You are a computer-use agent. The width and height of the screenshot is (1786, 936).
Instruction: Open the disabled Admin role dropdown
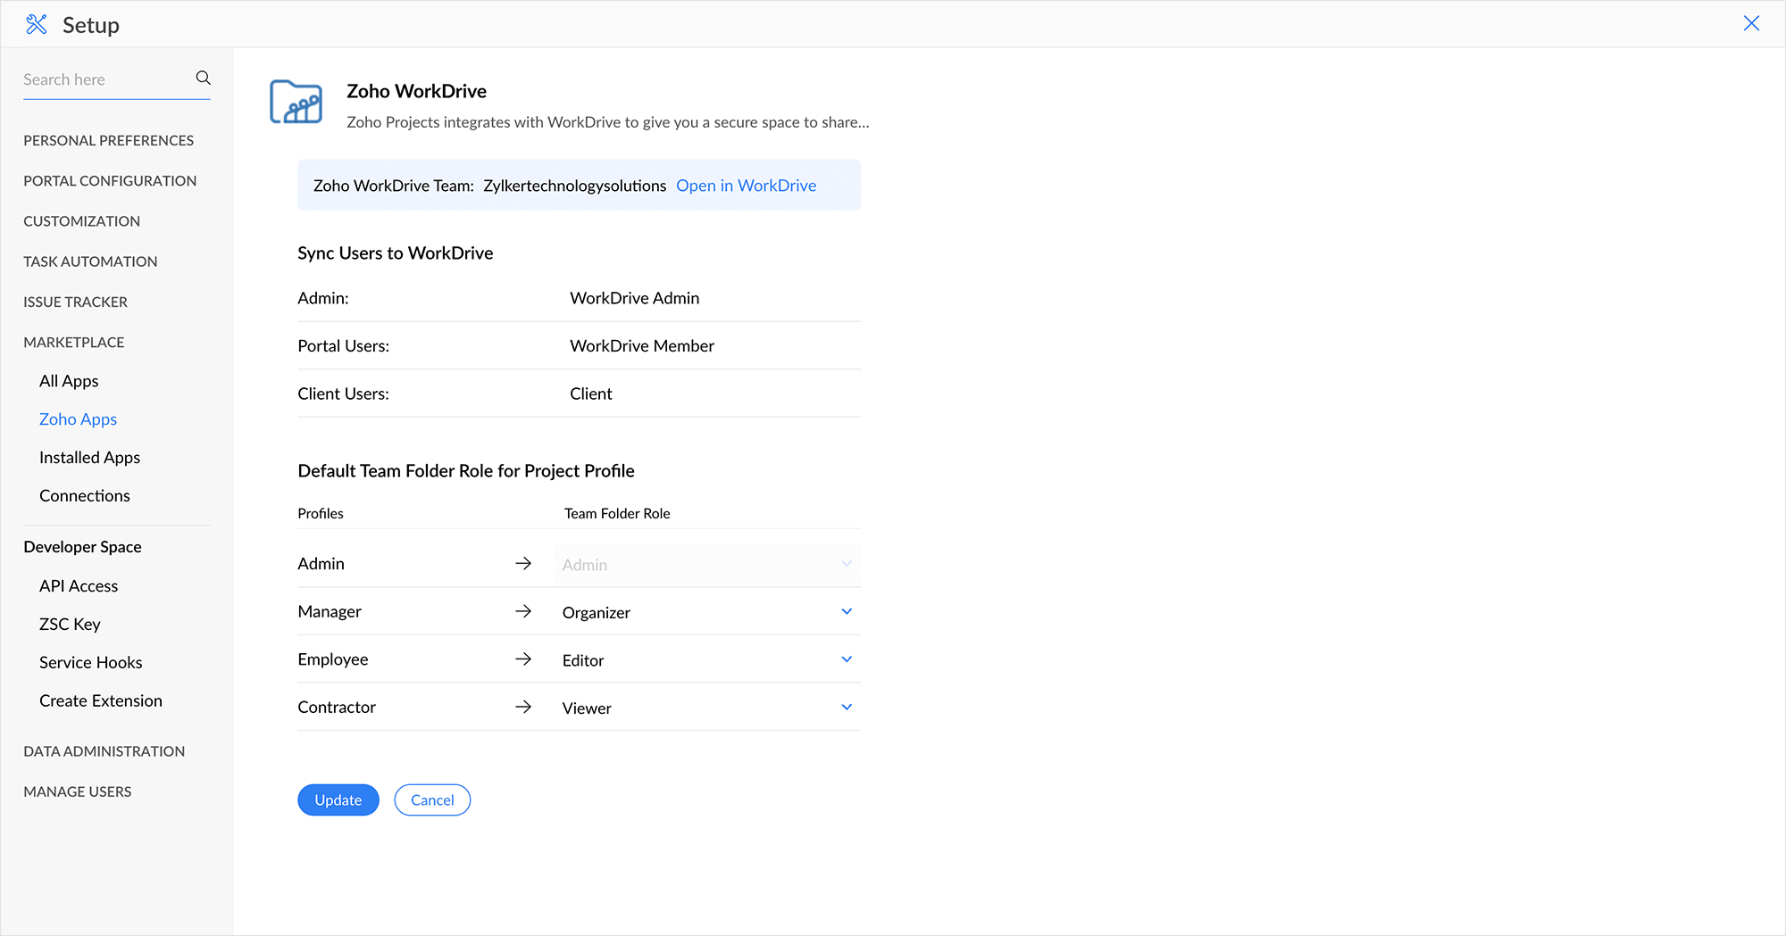(705, 565)
